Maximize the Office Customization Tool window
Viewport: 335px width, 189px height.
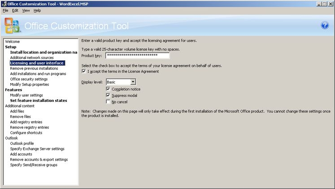pyautogui.click(x=324, y=4)
